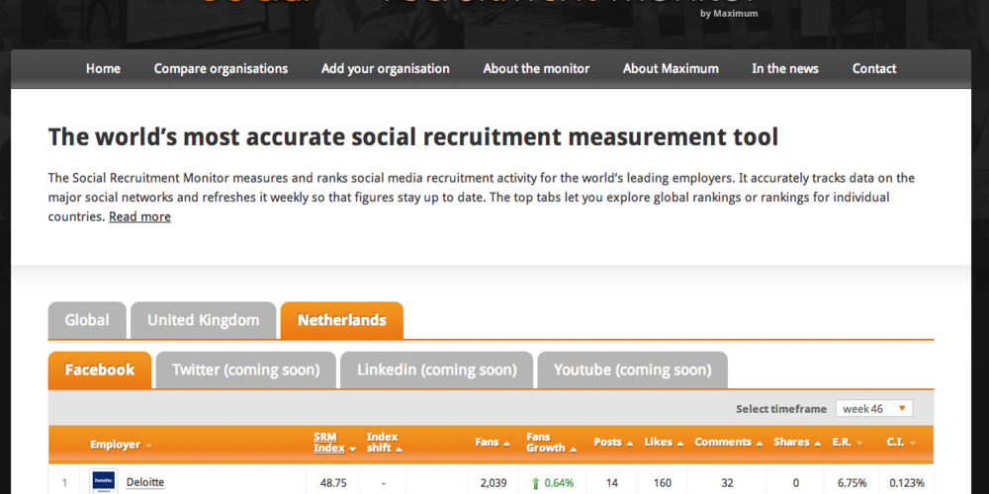Sort table by Fans column
Screen dimensions: 989x494
click(492, 443)
